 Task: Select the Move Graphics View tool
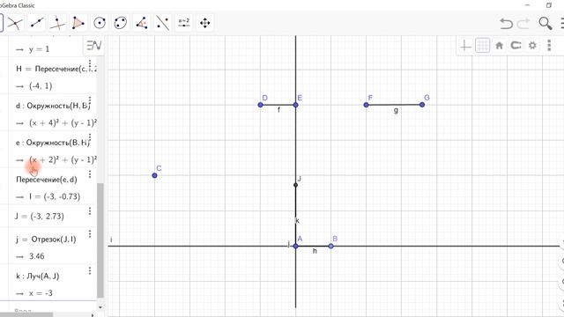click(x=205, y=24)
